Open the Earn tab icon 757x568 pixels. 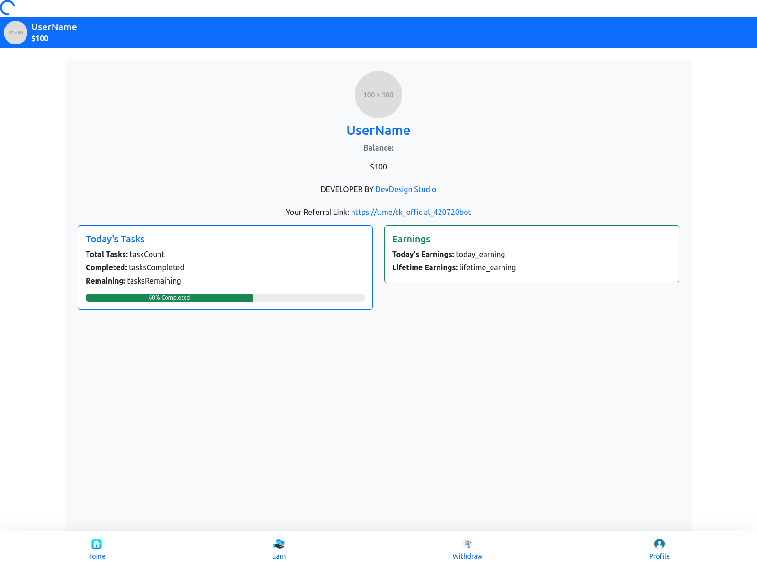[279, 544]
